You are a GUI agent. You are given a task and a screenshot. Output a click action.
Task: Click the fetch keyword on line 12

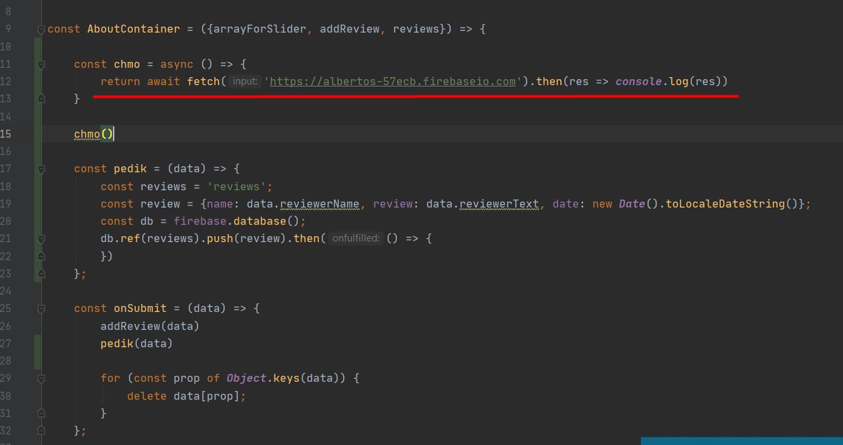(x=203, y=82)
